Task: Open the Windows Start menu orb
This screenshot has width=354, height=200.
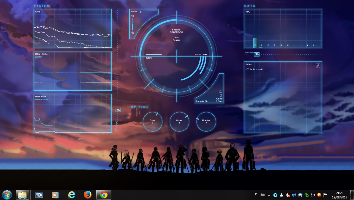Action: tap(7, 195)
